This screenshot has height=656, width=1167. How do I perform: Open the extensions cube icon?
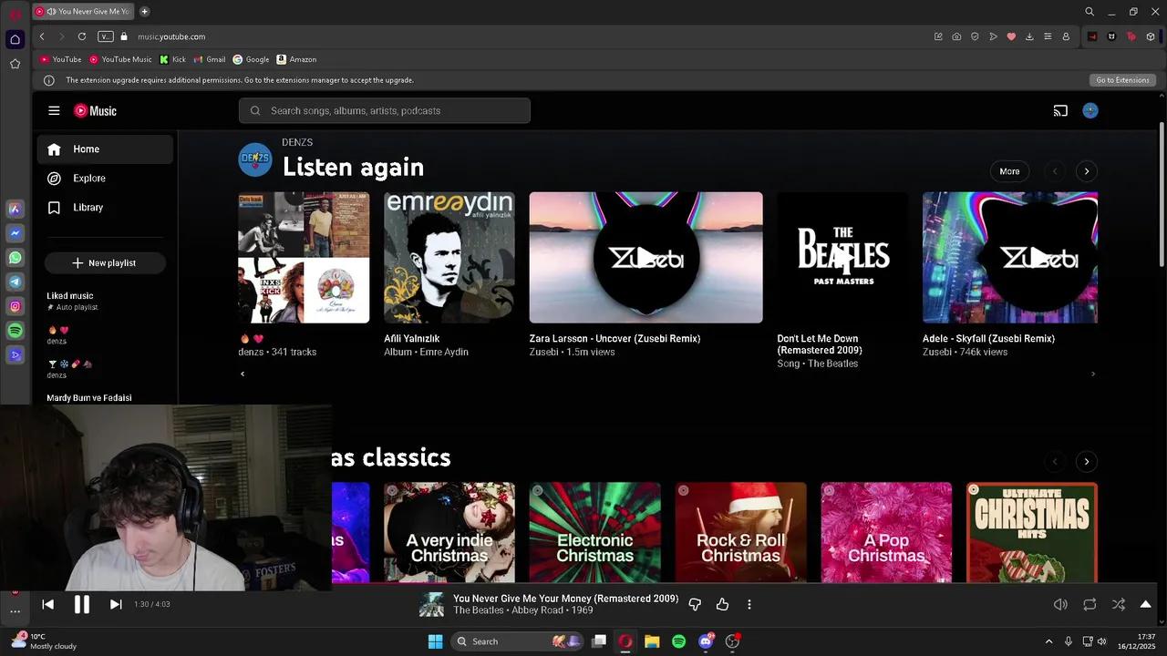point(1151,36)
